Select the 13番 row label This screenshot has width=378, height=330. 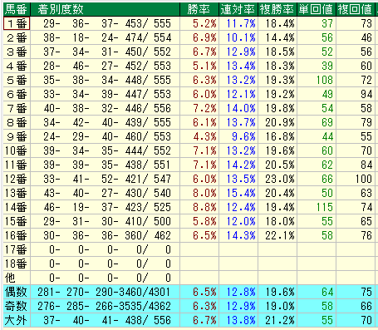[x=17, y=193]
